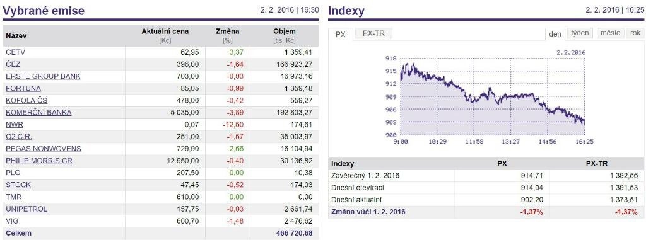Image resolution: width=646 pixels, height=240 pixels.
Task: Open PEGAS NONWOVENS stock details
Action: click(44, 149)
